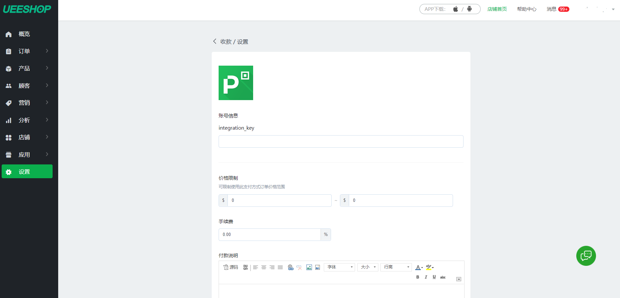Expand the 营销 marketing menu

[27, 103]
